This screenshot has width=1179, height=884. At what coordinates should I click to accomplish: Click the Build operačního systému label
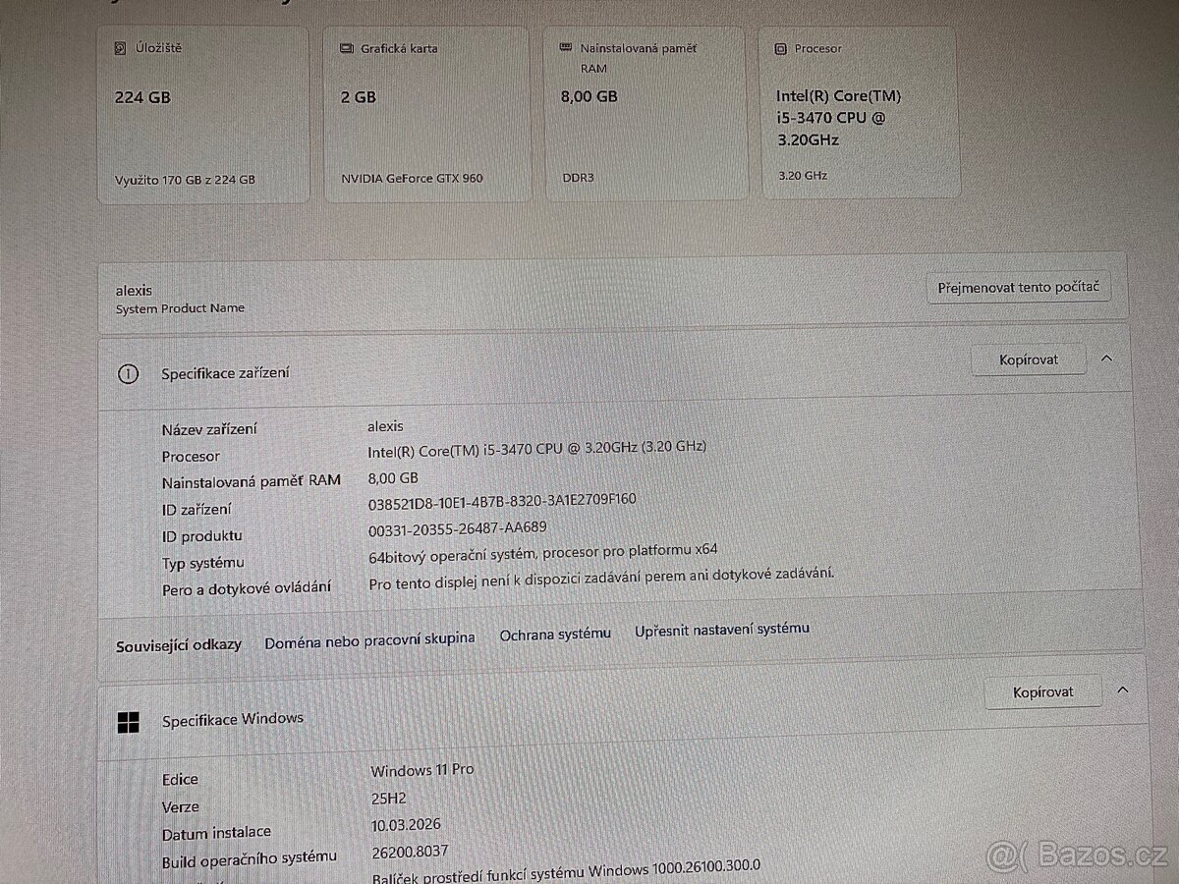(249, 857)
